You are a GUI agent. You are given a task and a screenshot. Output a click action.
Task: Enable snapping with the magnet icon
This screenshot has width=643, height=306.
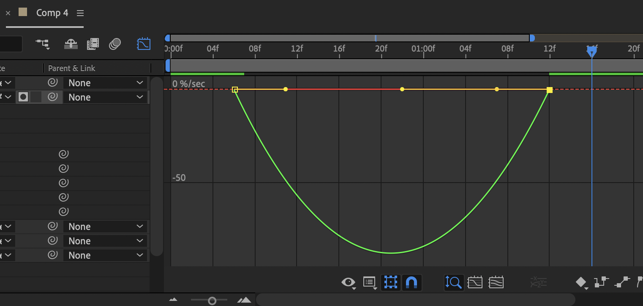click(412, 282)
